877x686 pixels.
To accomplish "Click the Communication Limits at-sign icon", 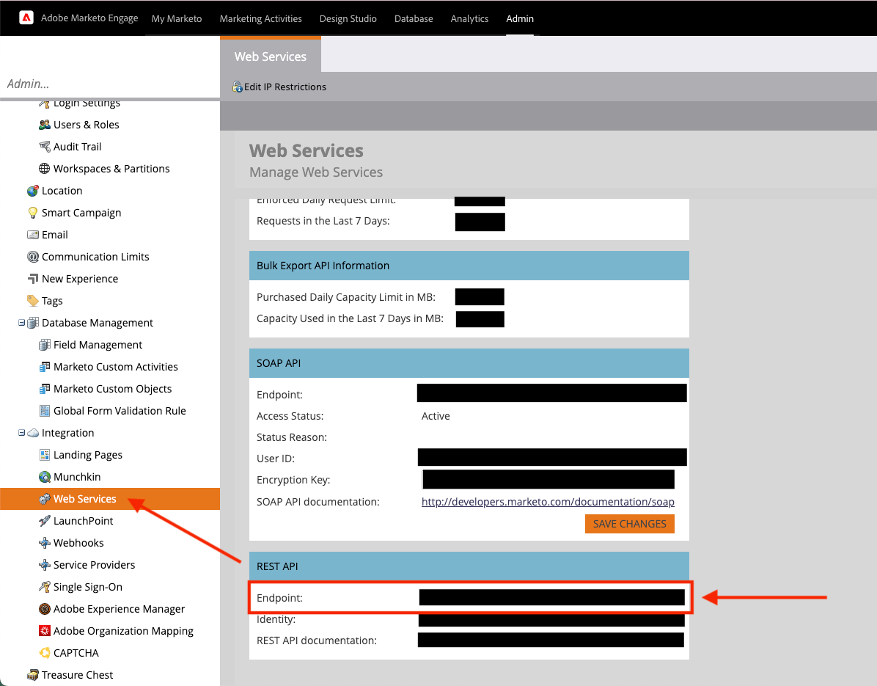I will pos(33,257).
